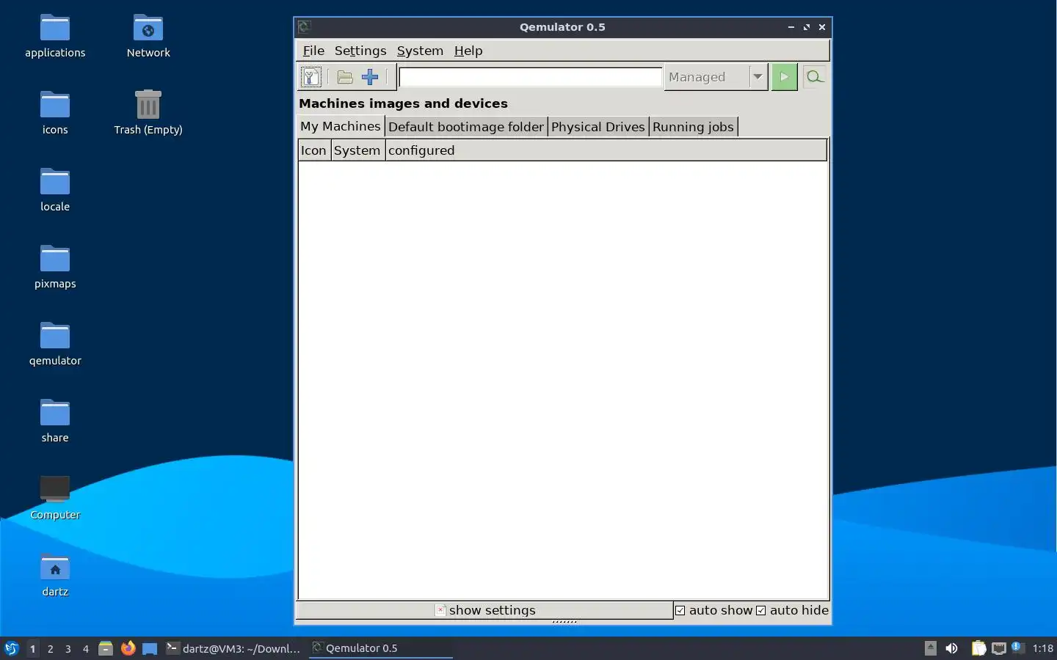
Task: Click the open folder toolbar icon
Action: point(345,77)
